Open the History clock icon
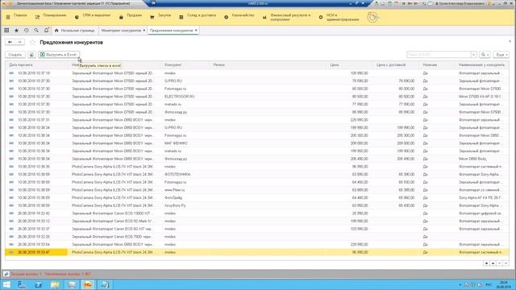 point(27,31)
